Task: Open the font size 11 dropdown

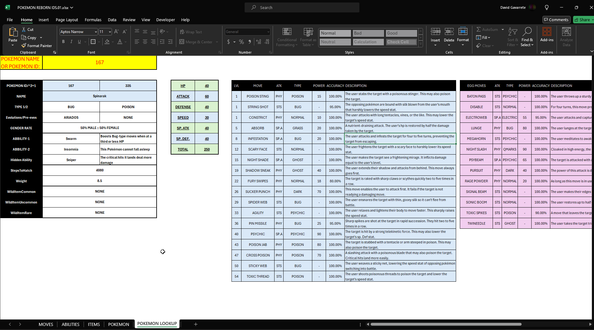Action: pyautogui.click(x=110, y=32)
